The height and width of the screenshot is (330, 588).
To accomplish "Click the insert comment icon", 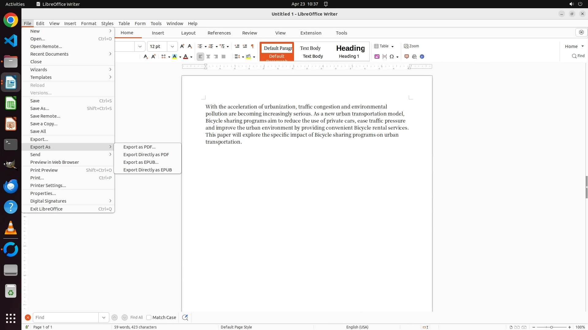I will [407, 57].
